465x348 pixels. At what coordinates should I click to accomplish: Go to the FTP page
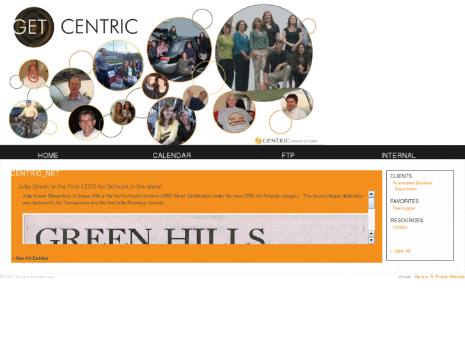288,155
